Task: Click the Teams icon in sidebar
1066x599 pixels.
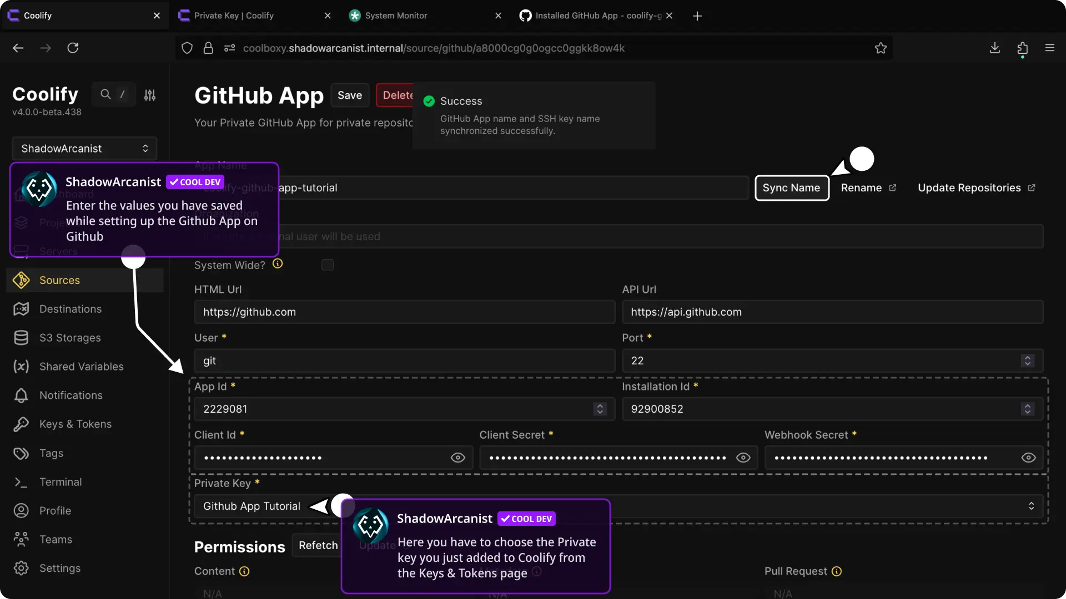Action: point(21,539)
